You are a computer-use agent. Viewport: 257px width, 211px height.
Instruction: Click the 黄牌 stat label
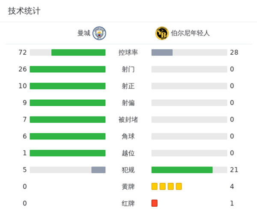pos(128,186)
